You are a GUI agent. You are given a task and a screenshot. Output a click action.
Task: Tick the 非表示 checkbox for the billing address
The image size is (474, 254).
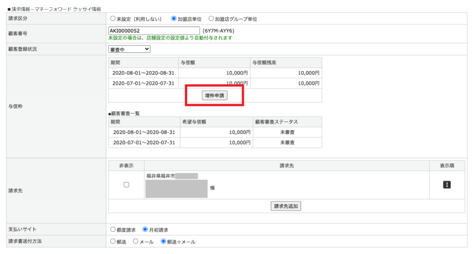tap(126, 185)
